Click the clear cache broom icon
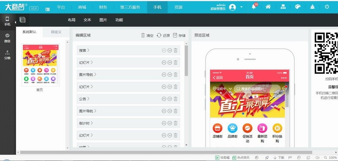Viewport: 338px width, 161px height. tap(312, 7)
